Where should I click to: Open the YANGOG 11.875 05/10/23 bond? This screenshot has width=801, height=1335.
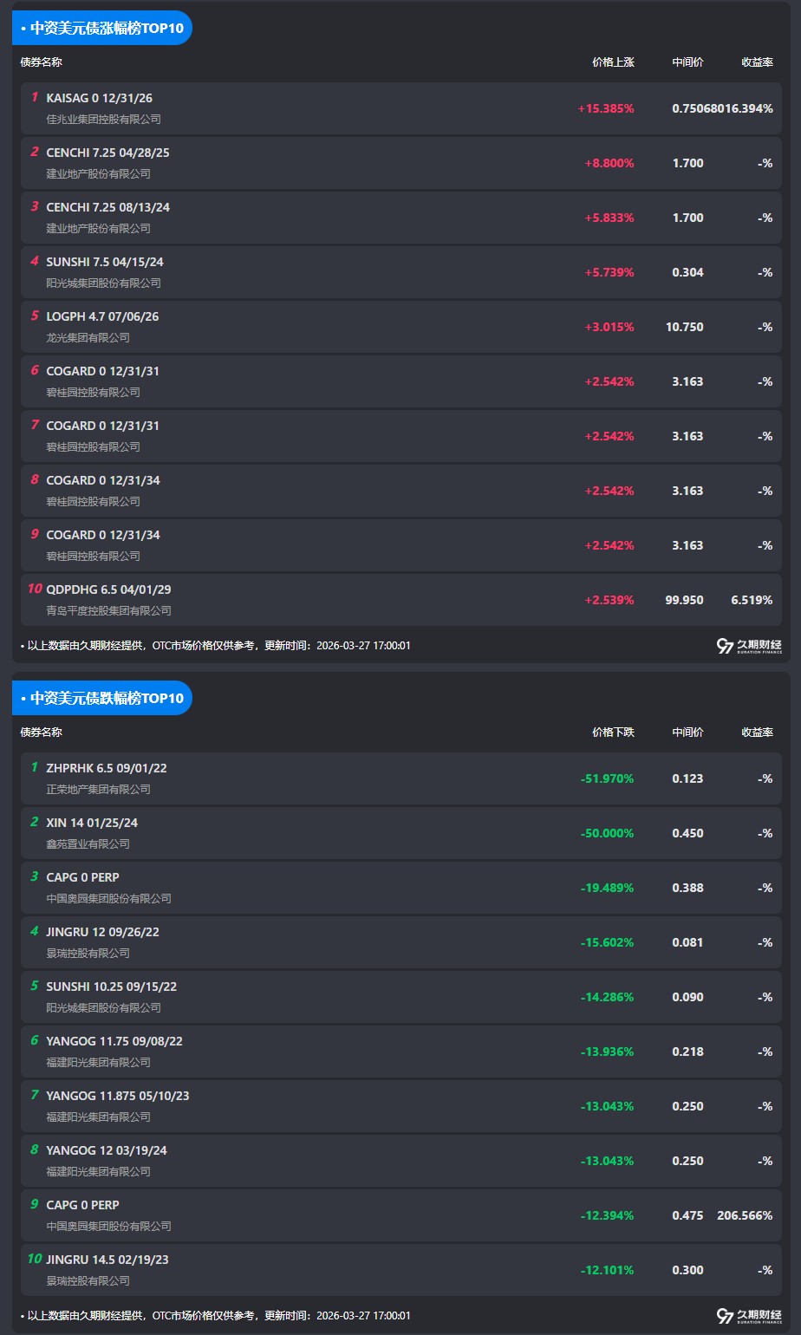(117, 1096)
